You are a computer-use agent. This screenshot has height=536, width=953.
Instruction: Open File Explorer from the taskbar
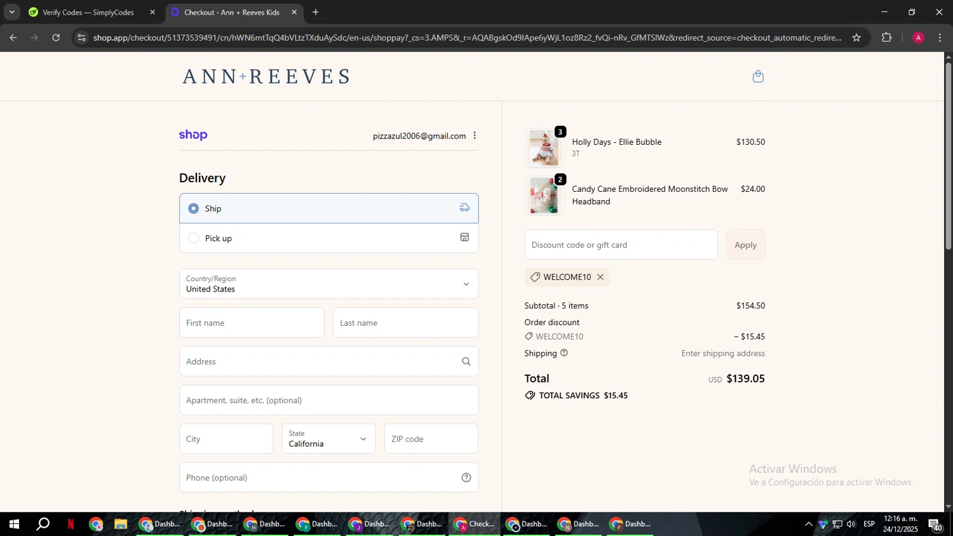[120, 525]
